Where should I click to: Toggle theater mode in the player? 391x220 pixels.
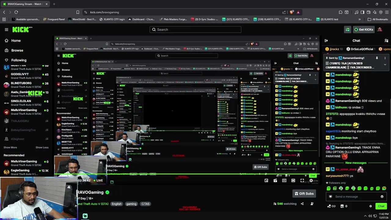click(293, 181)
